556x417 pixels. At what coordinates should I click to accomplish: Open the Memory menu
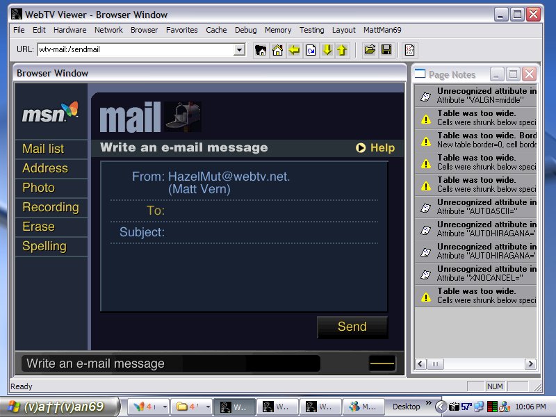click(278, 30)
